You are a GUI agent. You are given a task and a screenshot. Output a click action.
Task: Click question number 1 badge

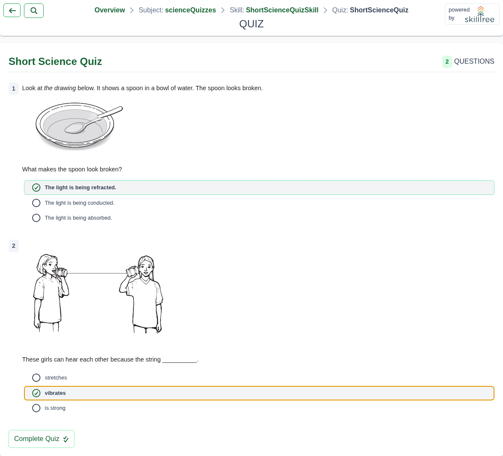[14, 88]
